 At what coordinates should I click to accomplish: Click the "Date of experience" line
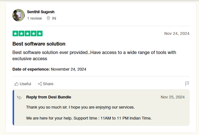coord(49,69)
